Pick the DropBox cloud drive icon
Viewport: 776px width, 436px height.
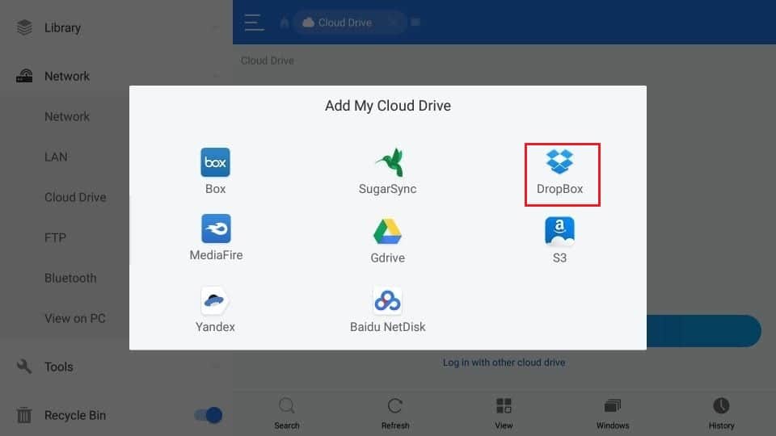(x=559, y=161)
